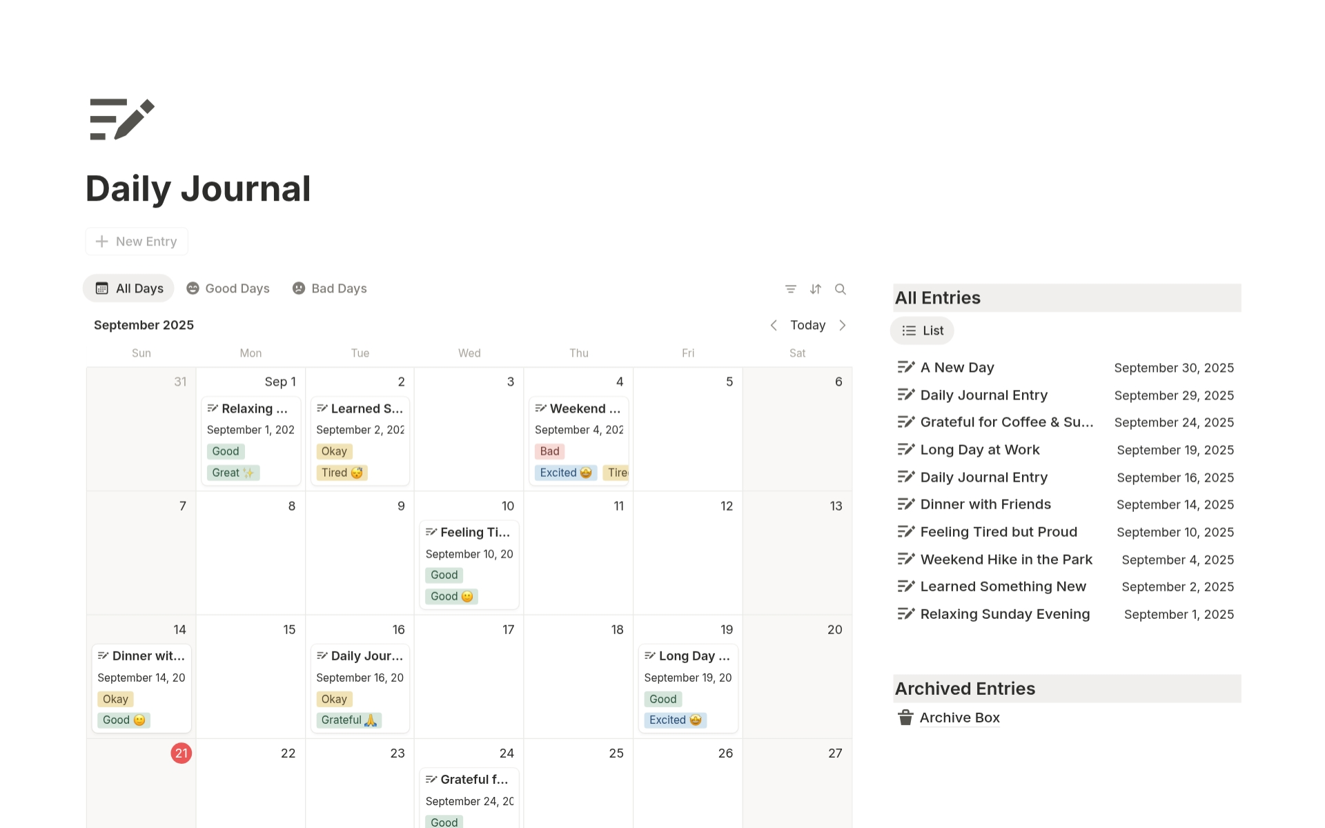Click the smiley icon on Good Days tab

[x=193, y=288]
